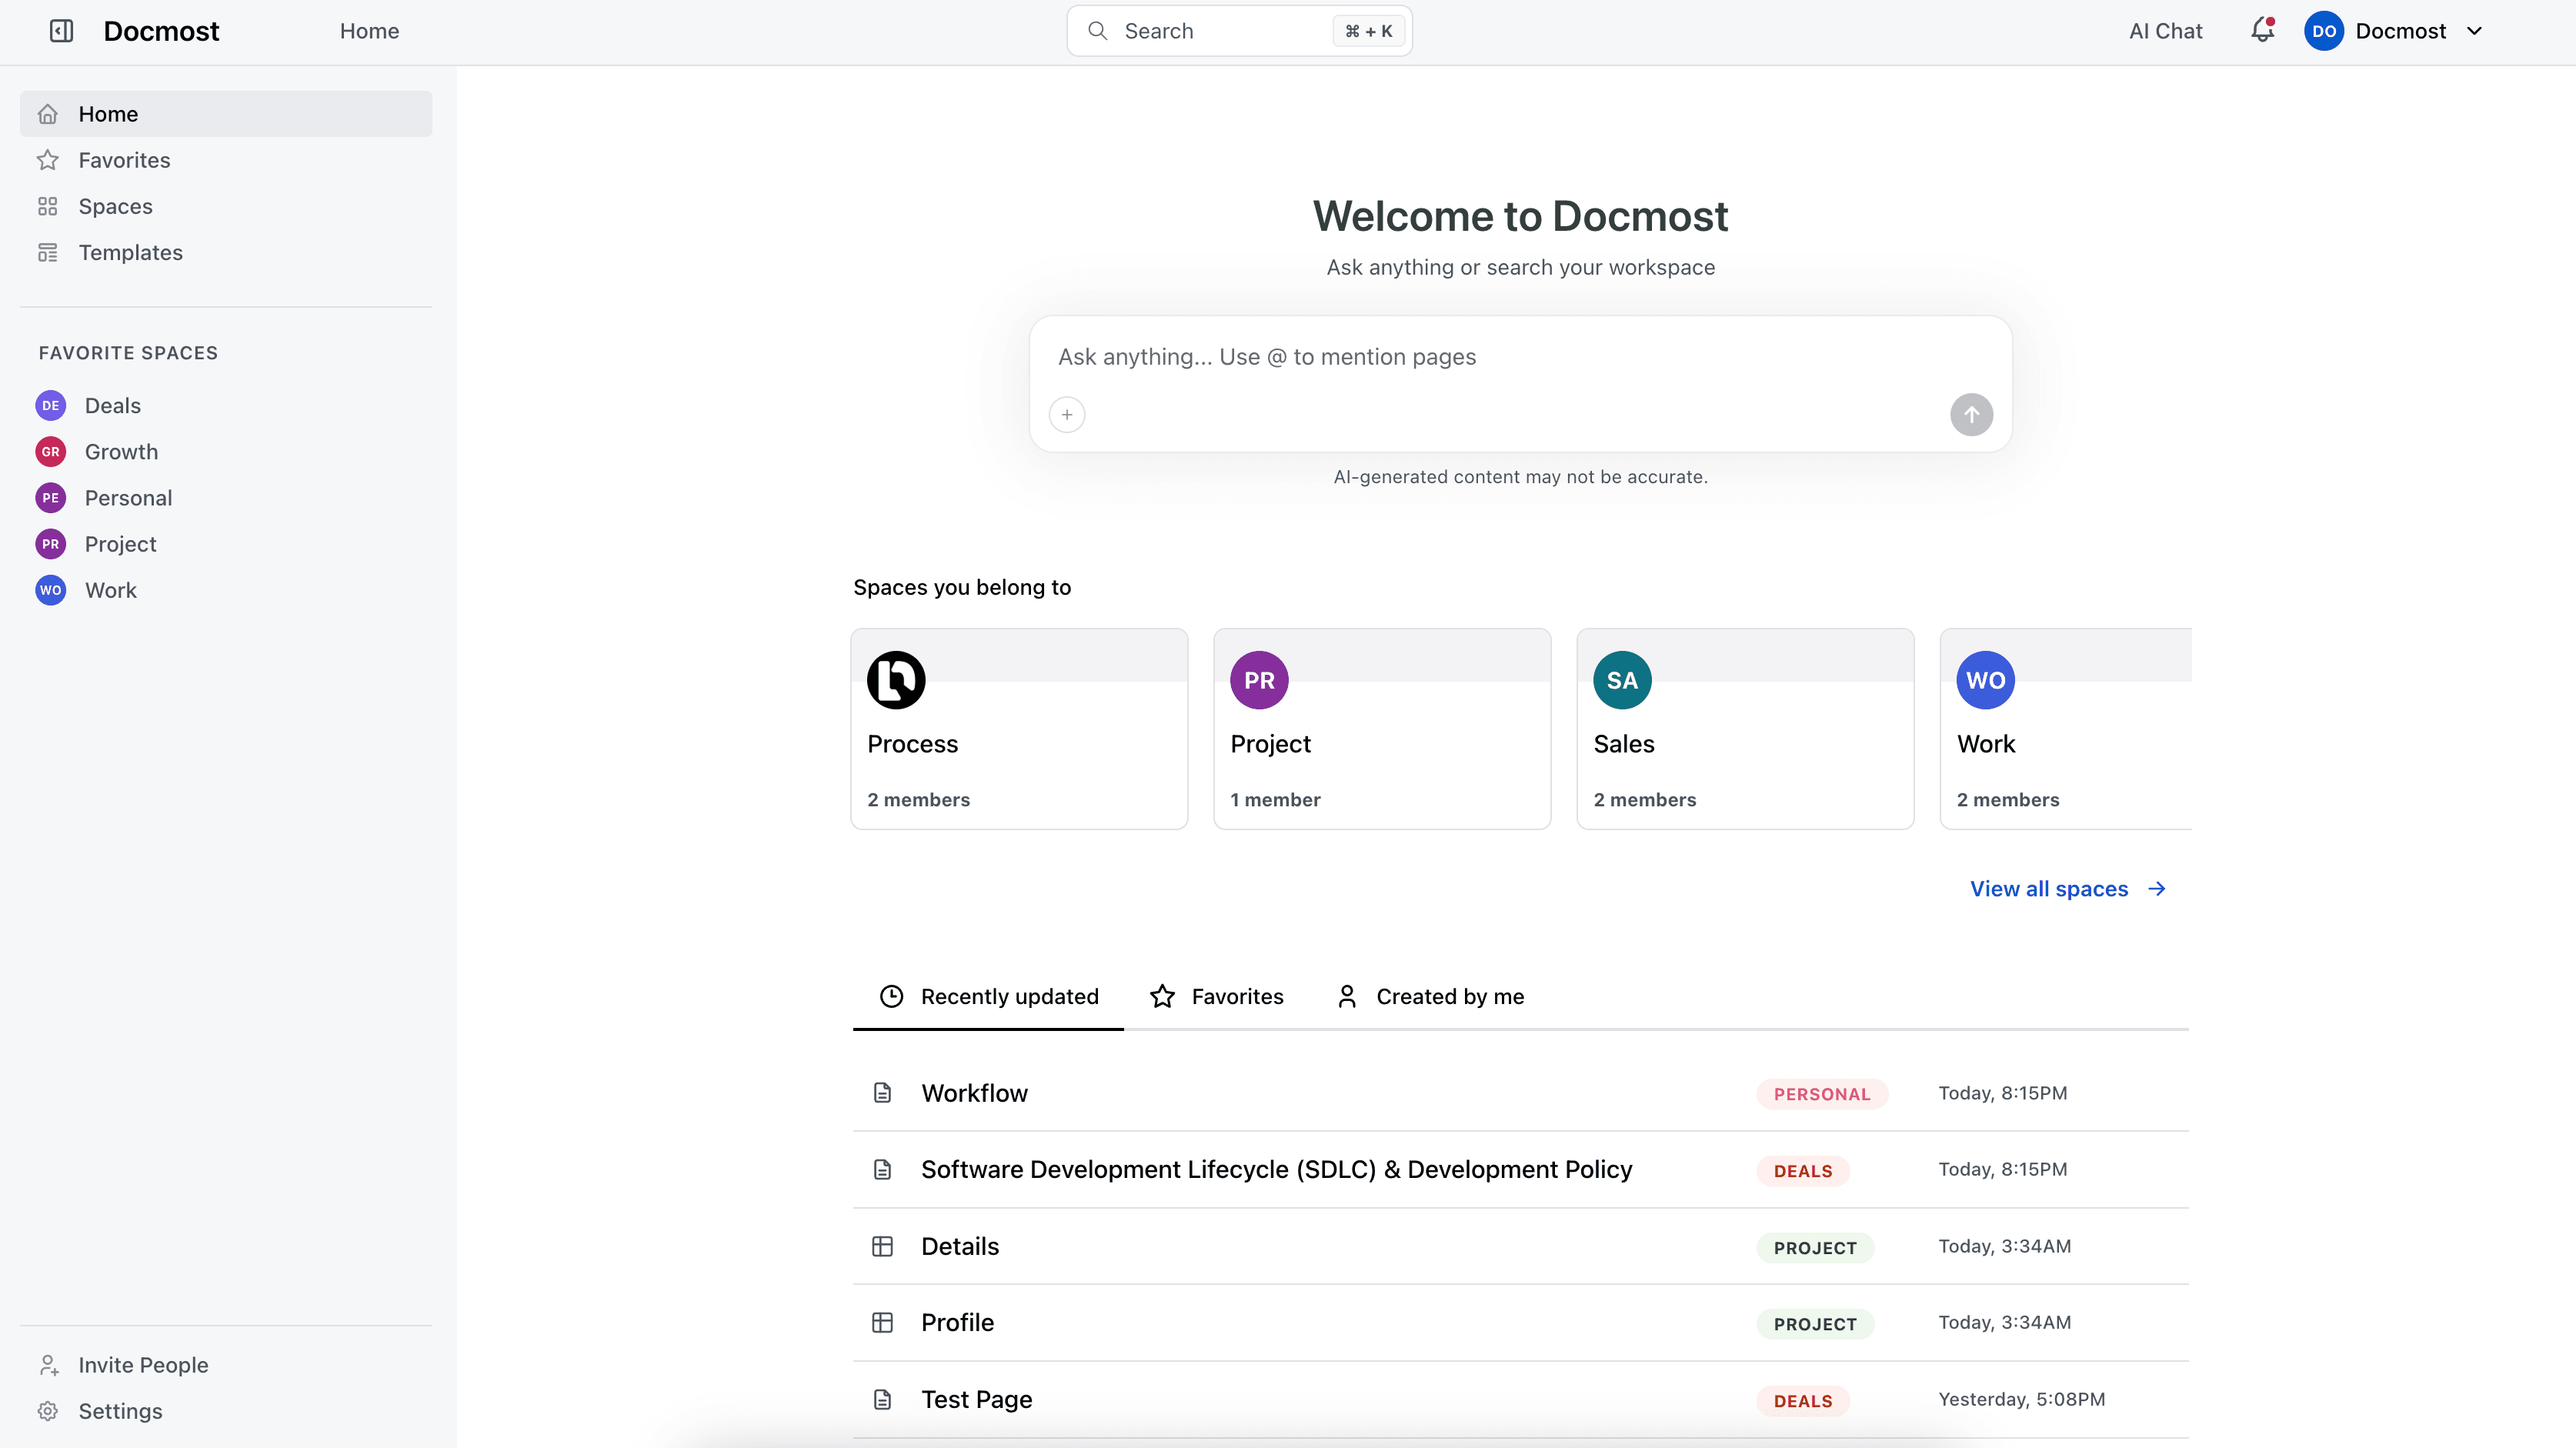Click the search magnifier icon

pyautogui.click(x=1097, y=31)
